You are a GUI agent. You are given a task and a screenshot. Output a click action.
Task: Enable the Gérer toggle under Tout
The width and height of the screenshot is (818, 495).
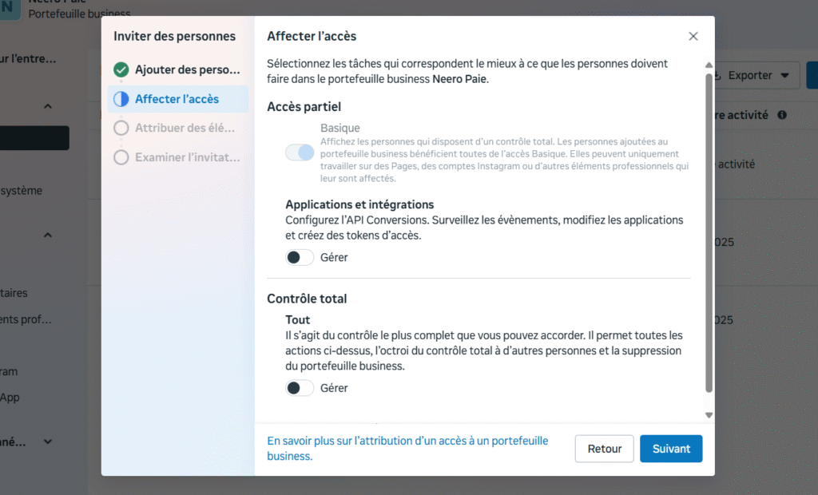[300, 388]
